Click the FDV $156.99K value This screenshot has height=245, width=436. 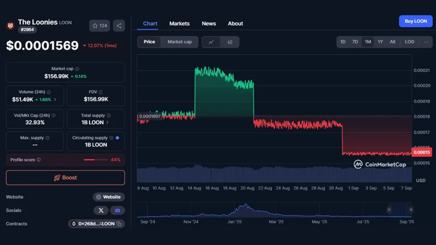coord(96,100)
